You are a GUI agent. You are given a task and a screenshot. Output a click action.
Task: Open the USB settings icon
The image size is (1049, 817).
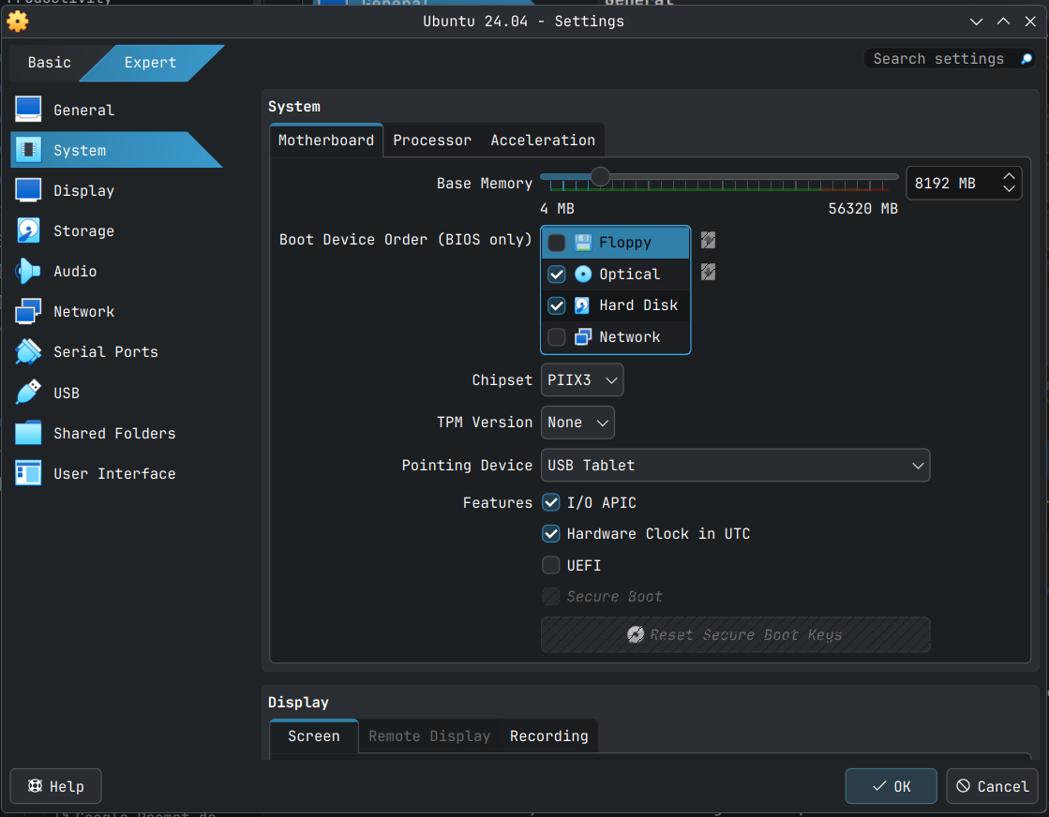(x=28, y=393)
